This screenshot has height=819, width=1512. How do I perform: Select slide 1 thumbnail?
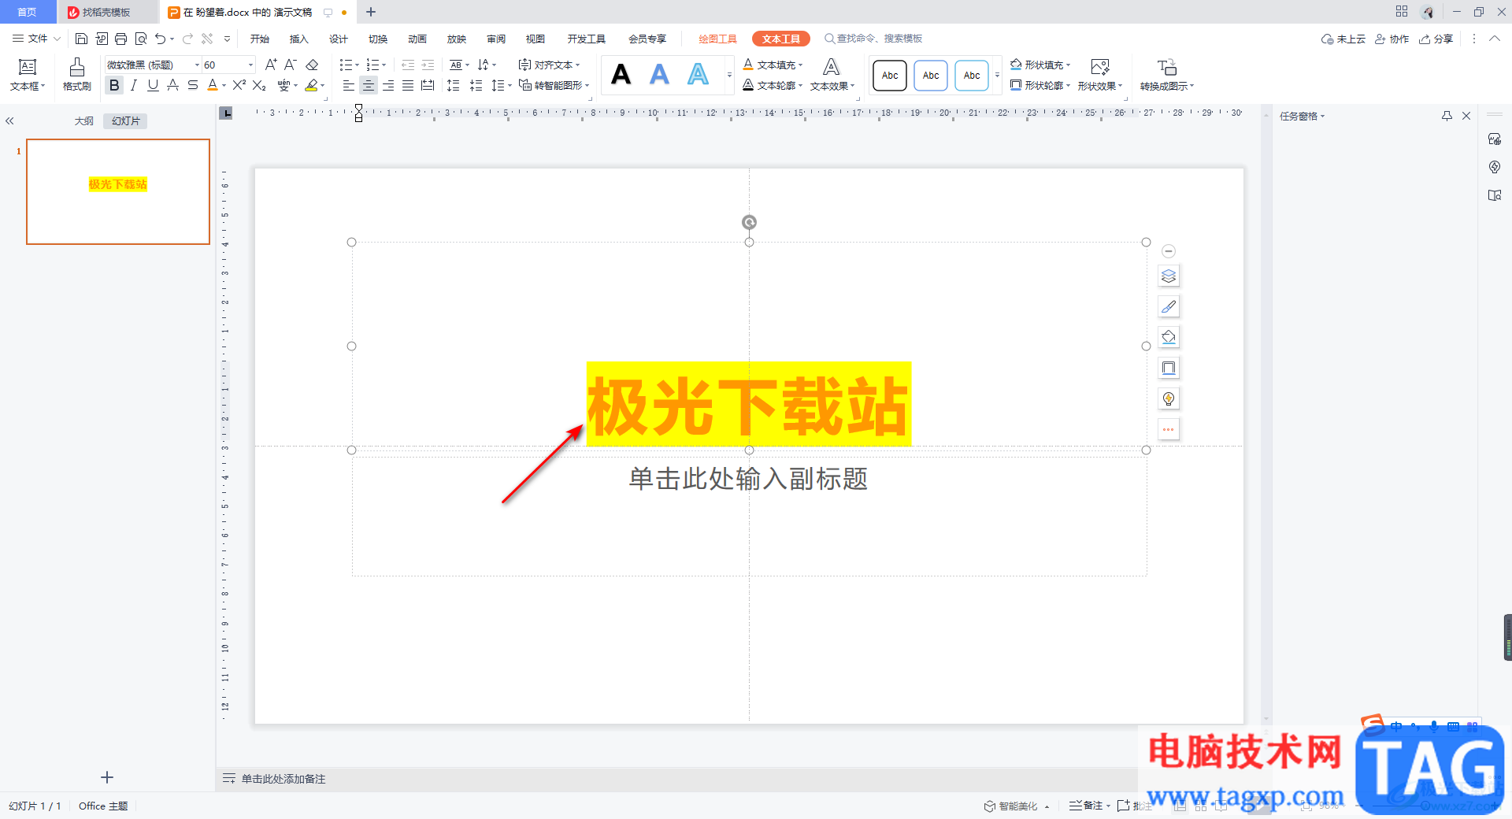pos(118,191)
